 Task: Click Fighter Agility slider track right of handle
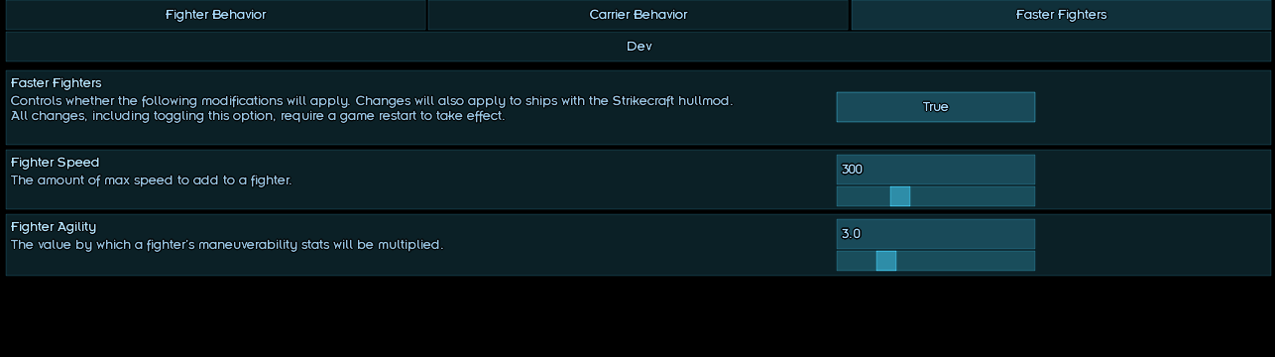click(x=966, y=261)
